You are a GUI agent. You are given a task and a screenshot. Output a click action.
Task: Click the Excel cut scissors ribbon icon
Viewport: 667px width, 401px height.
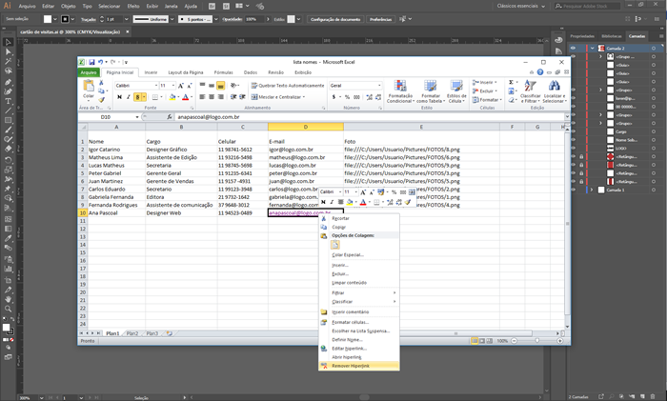click(101, 83)
